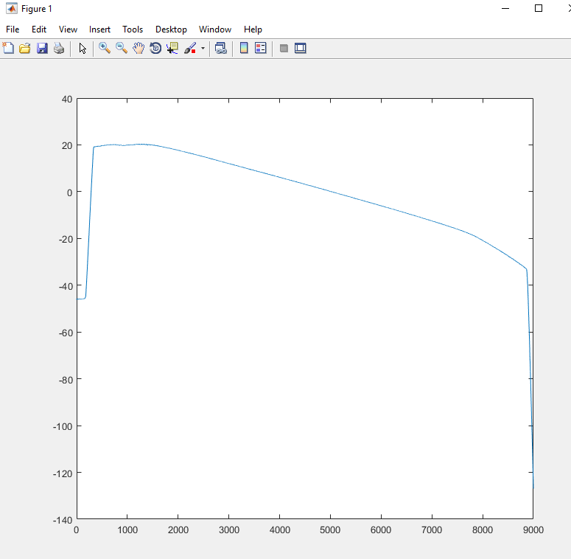The image size is (571, 559).
Task: Toggle the Edit Plot arrow tool
Action: pyautogui.click(x=83, y=49)
